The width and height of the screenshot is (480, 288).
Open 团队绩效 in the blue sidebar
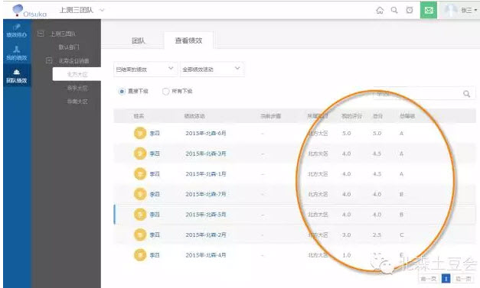pos(17,76)
